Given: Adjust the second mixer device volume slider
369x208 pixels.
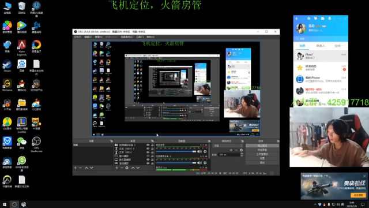Looking at the screenshot, I should [176, 163].
